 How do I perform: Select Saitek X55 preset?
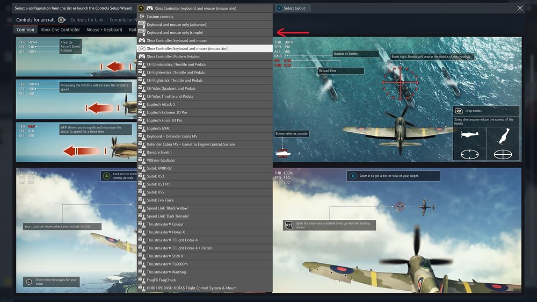[x=205, y=192]
